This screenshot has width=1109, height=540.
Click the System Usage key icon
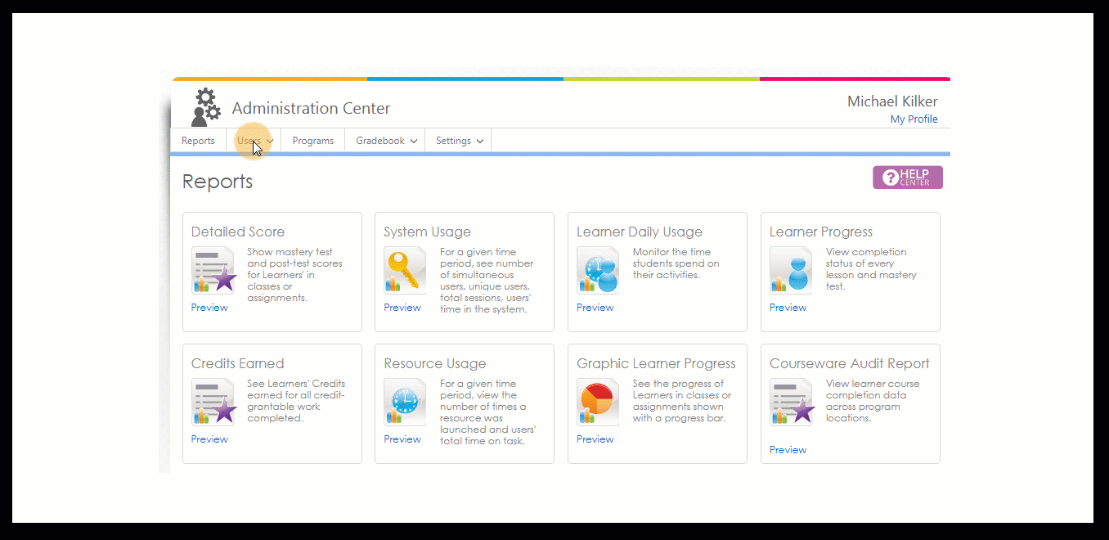[405, 271]
